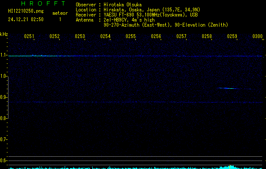Click the Azimuth East-West Elevation line
This screenshot has width=266, height=169.
pos(166,25)
